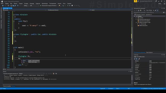
Task: Switch to the Team Explorer tab
Action: (x=149, y=52)
